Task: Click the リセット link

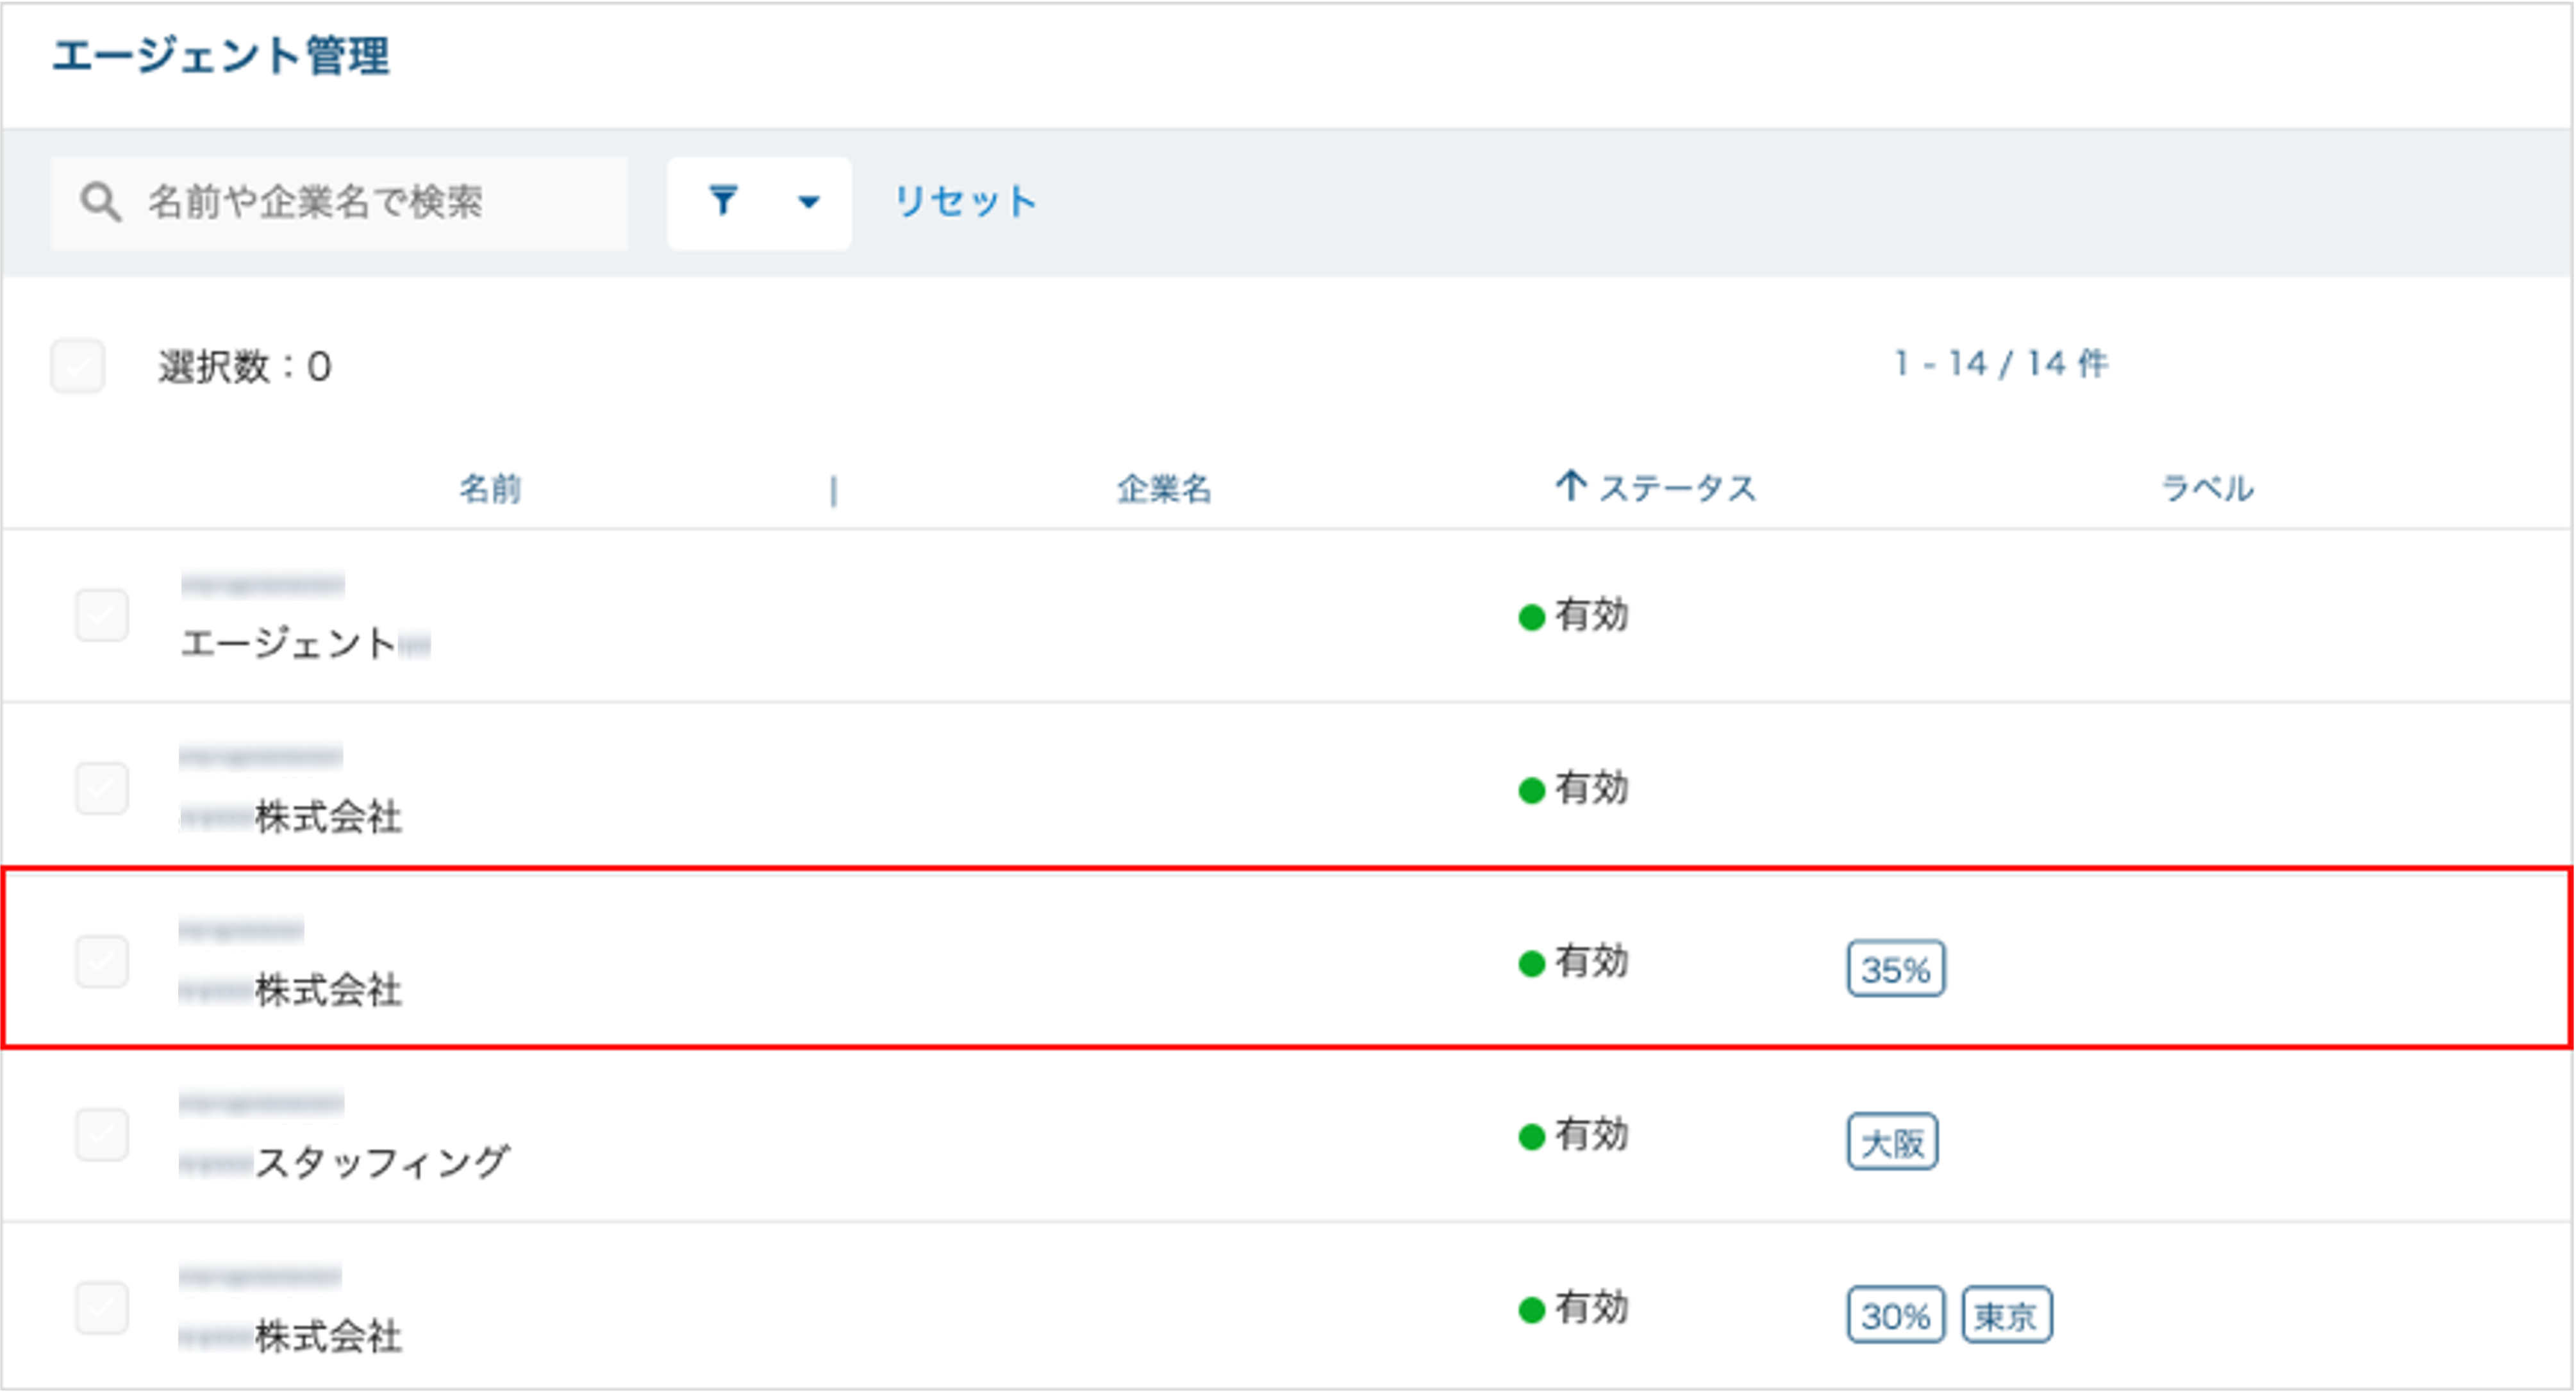Action: point(964,201)
